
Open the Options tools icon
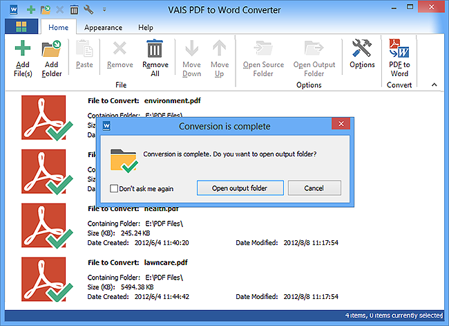362,48
